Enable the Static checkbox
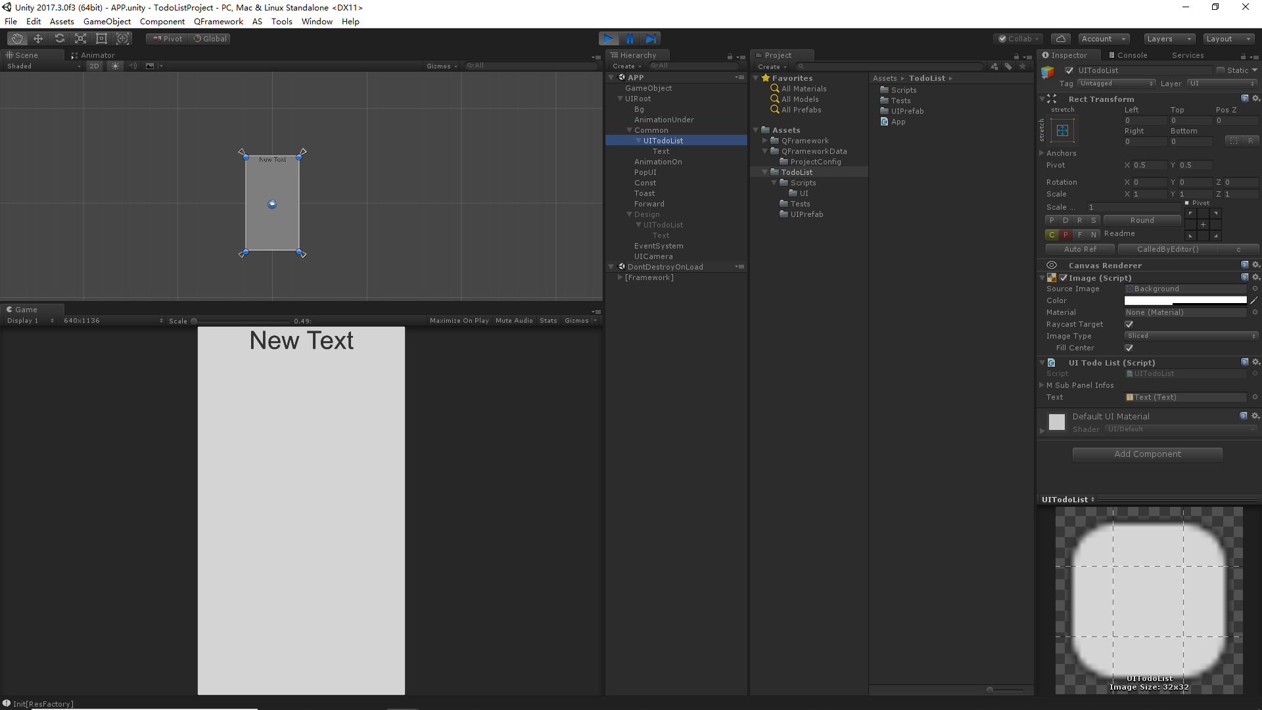 1221,70
